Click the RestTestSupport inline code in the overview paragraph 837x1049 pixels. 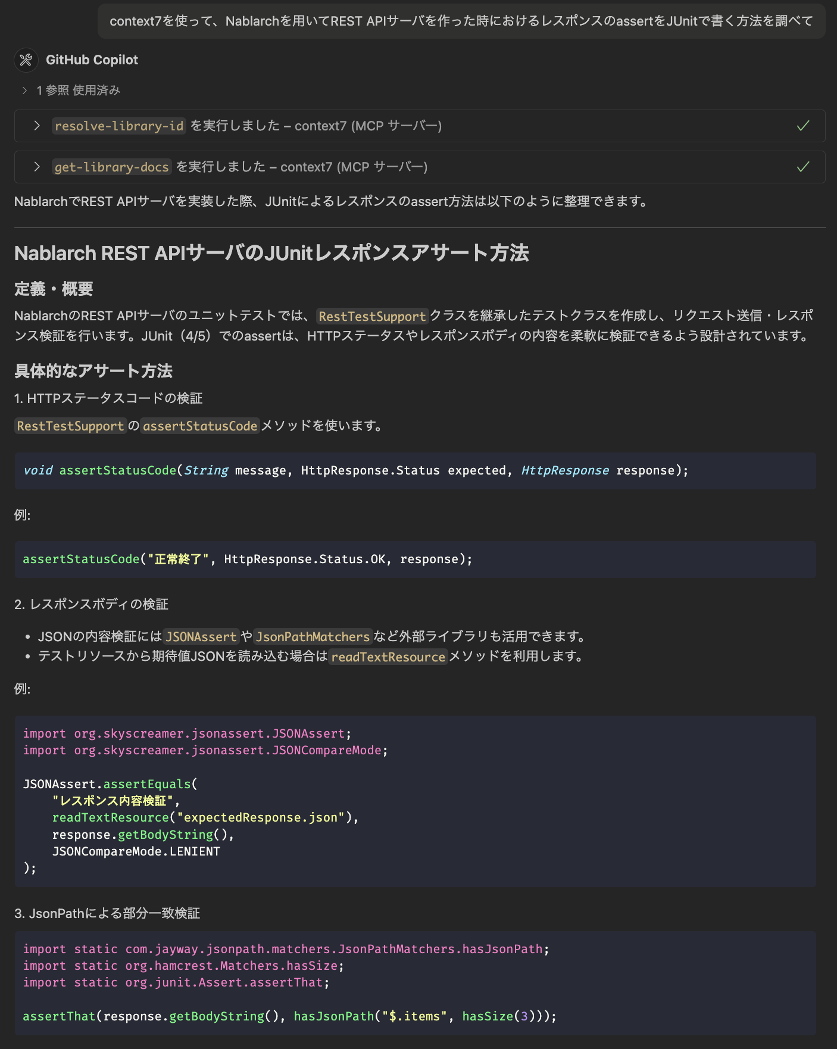373,316
